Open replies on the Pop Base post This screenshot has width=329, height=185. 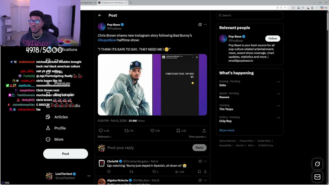(x=101, y=131)
